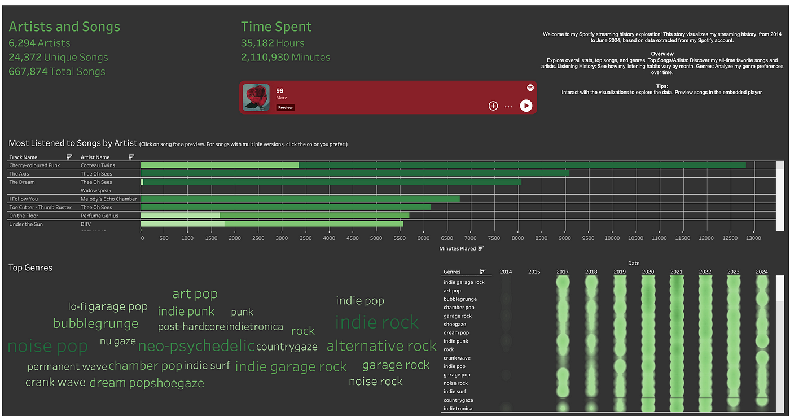Select the DIIV artist label

click(x=87, y=224)
